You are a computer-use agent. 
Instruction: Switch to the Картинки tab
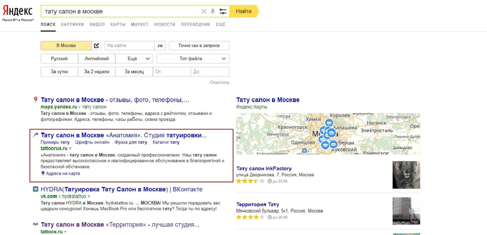[73, 25]
